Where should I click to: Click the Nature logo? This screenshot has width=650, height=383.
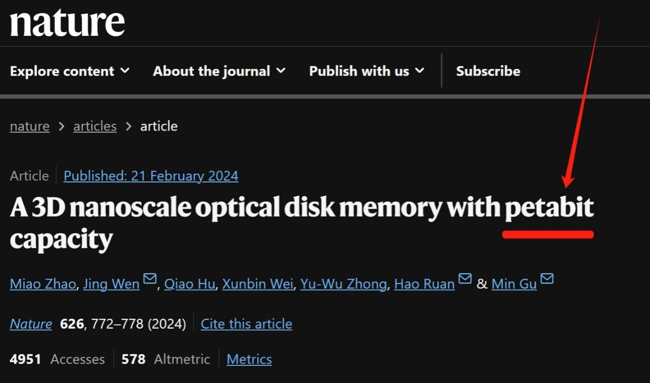click(x=67, y=22)
